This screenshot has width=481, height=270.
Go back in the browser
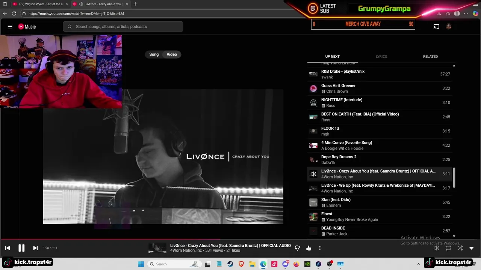5,13
